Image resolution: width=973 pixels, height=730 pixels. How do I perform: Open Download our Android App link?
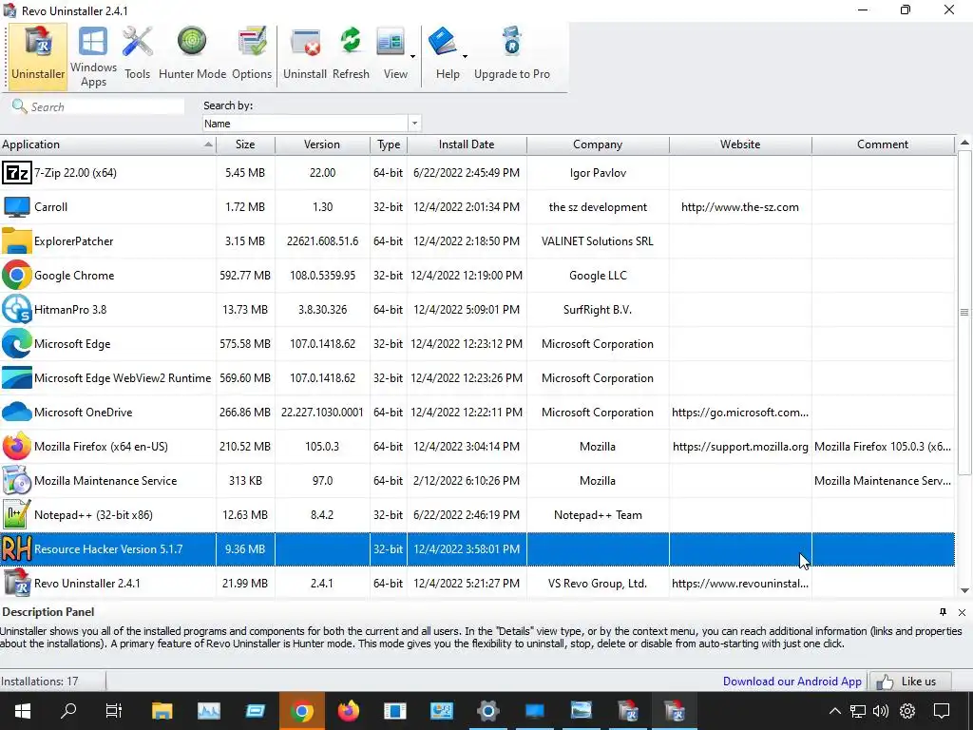(792, 681)
